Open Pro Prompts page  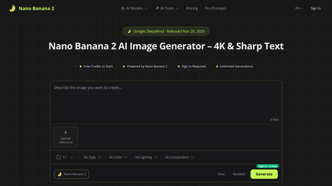[216, 8]
